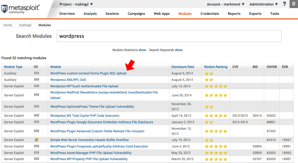Viewport: 298px width, 163px height.
Task: Switch to the Sessions tab
Action: 112,14
